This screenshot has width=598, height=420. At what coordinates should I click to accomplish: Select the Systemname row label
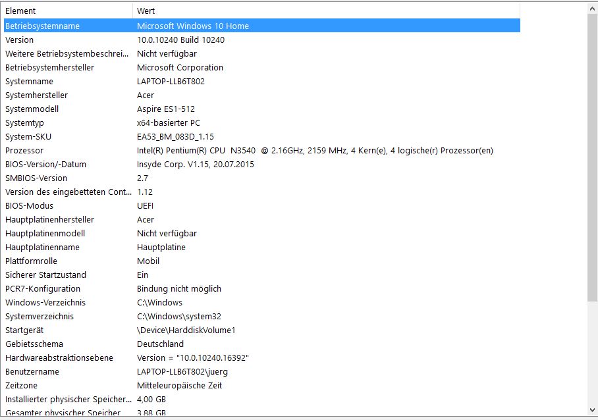tap(29, 81)
